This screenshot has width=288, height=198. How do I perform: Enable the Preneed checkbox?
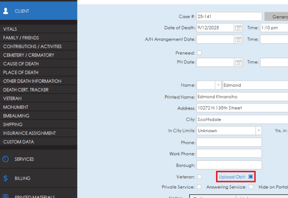(199, 53)
